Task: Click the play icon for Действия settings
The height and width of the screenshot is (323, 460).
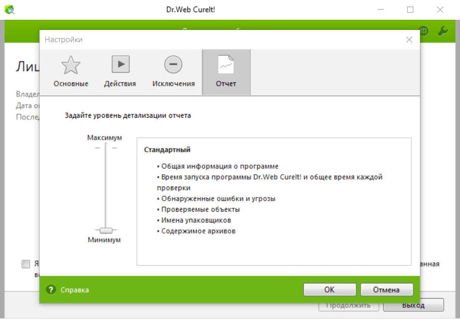Action: click(x=120, y=64)
